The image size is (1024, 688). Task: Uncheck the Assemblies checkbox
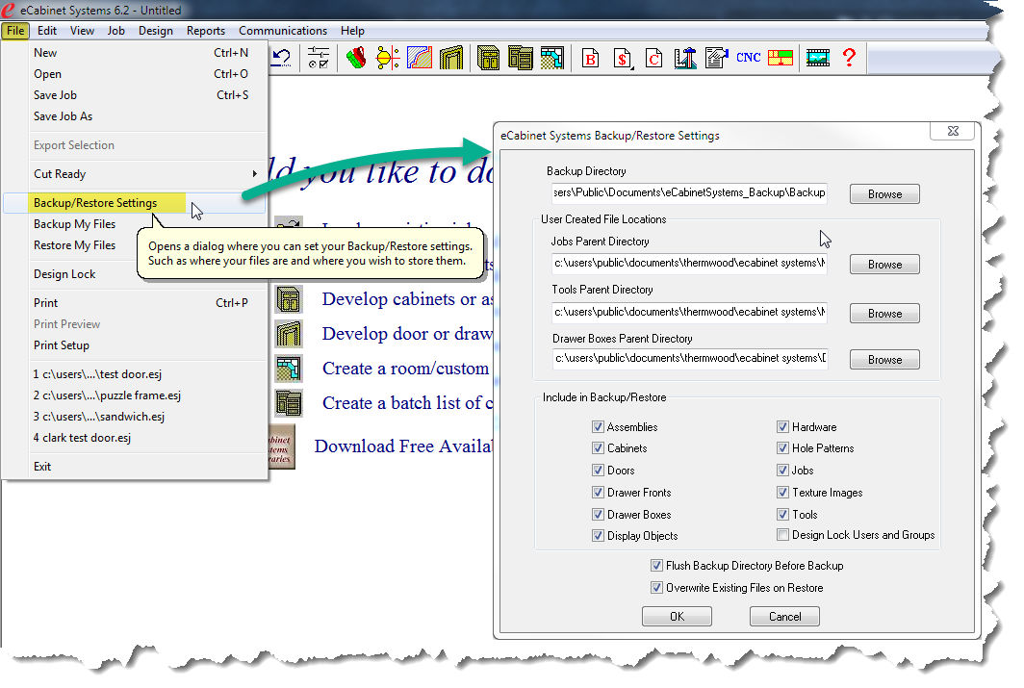599,427
